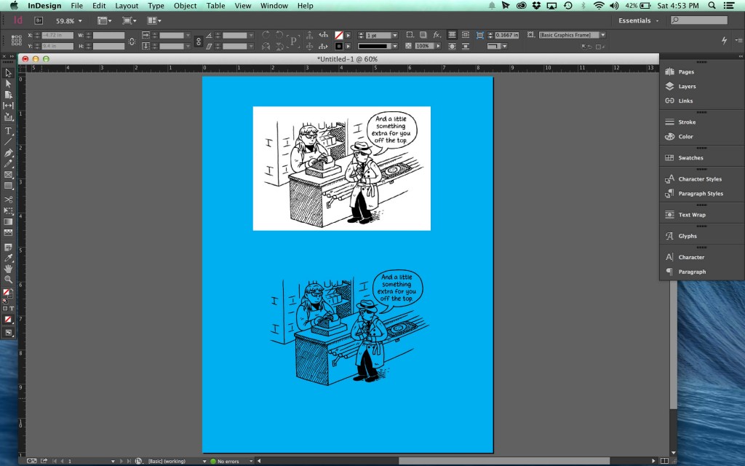745x466 pixels.
Task: Select the Note tool
Action: tap(8, 247)
